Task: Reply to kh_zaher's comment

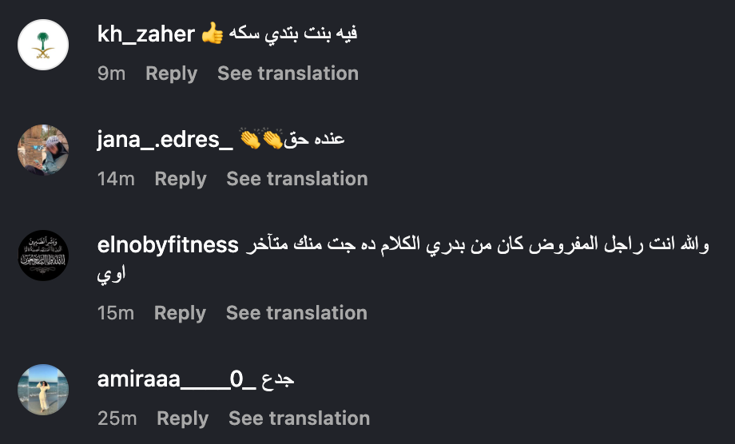Action: [171, 73]
